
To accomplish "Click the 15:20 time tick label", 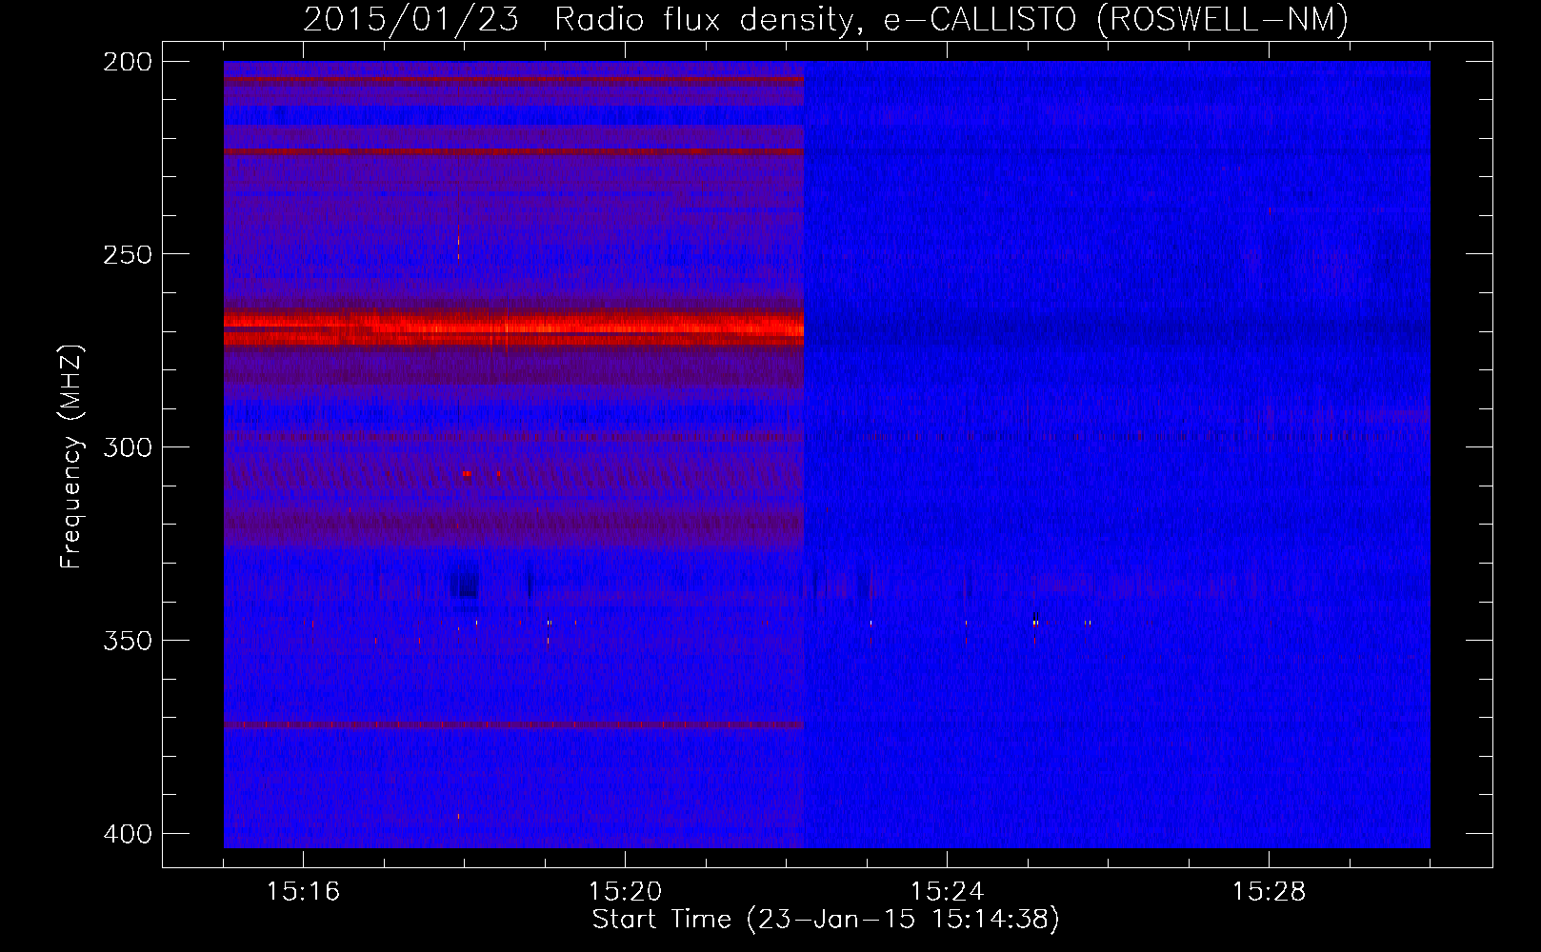I will pyautogui.click(x=626, y=891).
